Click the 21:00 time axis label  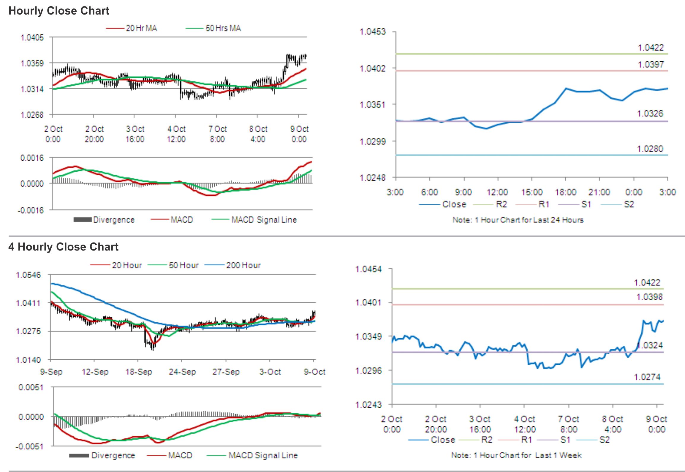point(599,192)
